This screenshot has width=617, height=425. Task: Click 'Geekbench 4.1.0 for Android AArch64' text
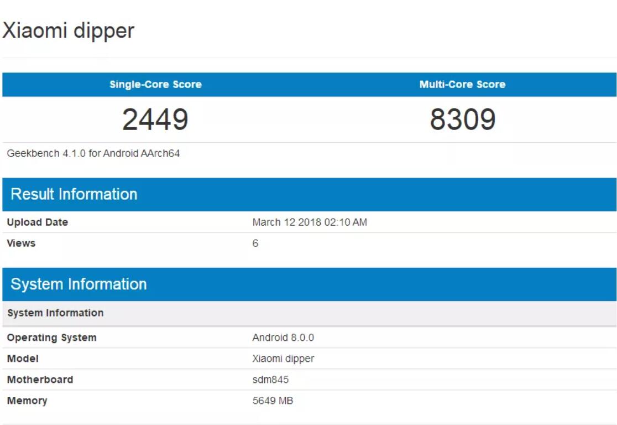point(93,153)
